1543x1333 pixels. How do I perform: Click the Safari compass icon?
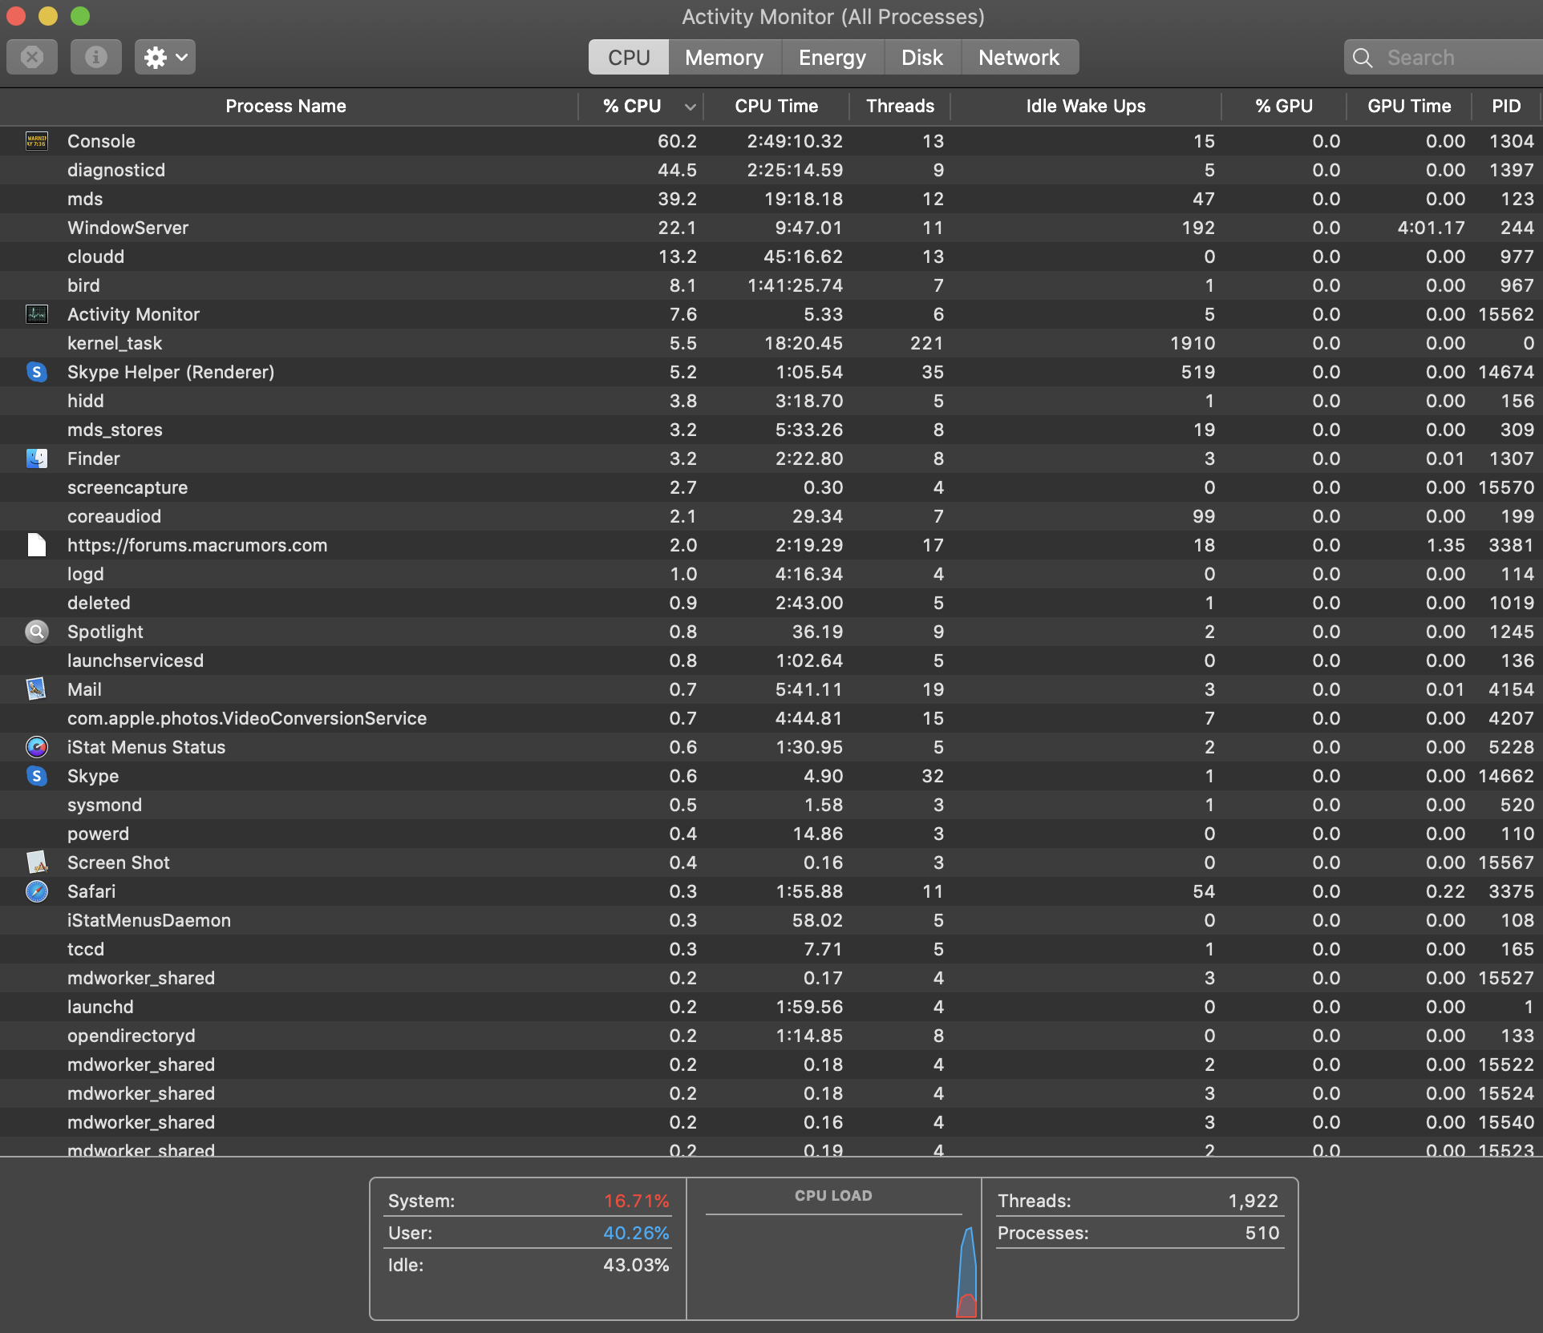(37, 891)
